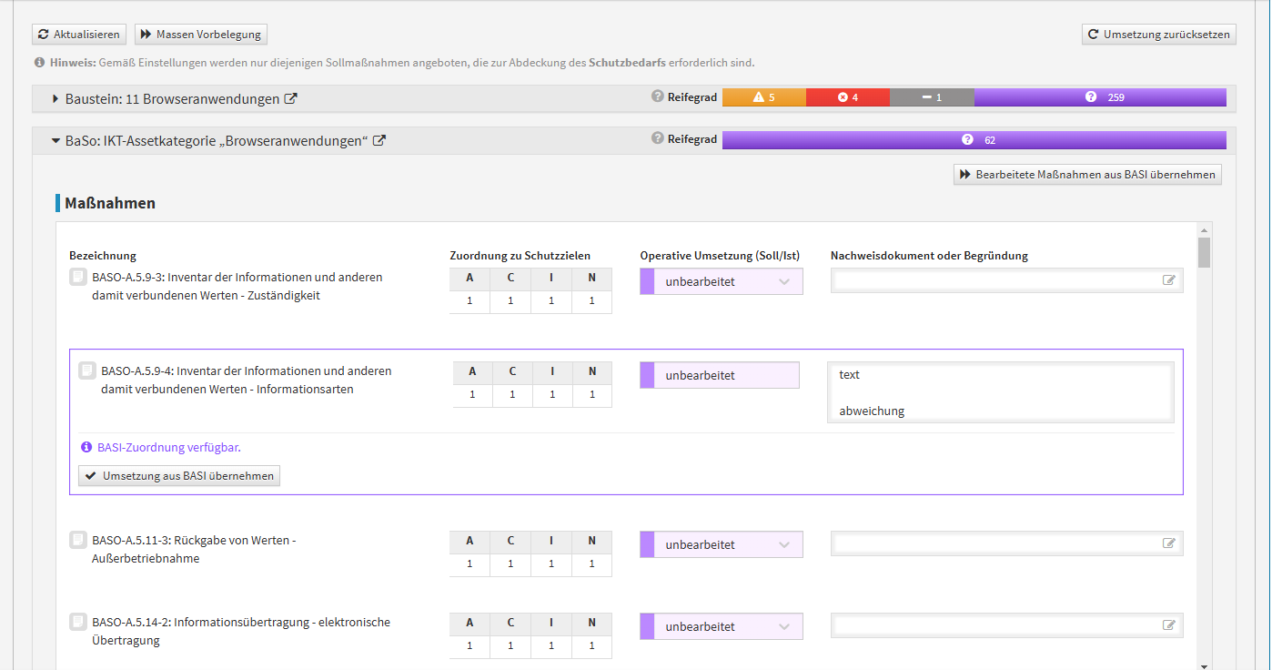Collapse BaSo: IKT-Assetkategorie Browseranwendungen section
Screen dimensions: 1272x670
point(56,141)
